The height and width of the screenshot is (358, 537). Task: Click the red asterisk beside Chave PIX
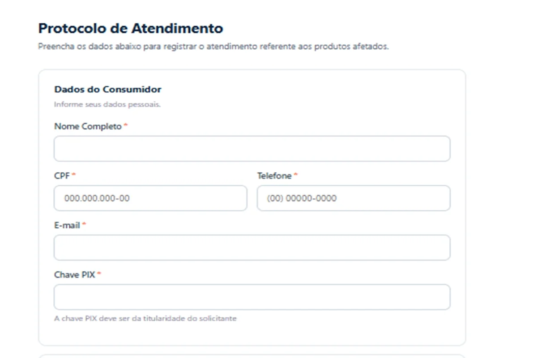pyautogui.click(x=99, y=274)
